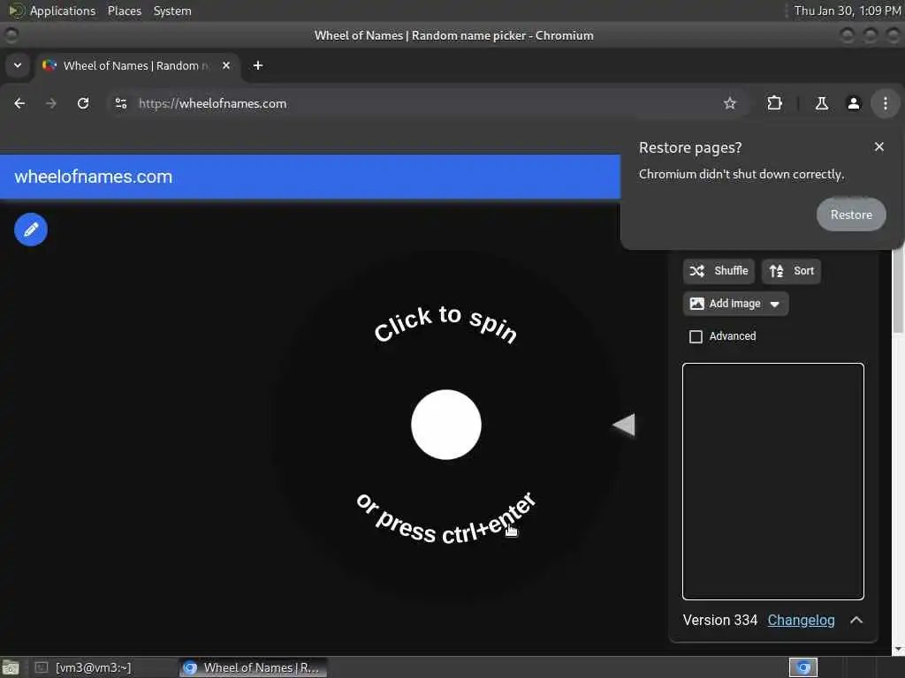The width and height of the screenshot is (905, 678).
Task: Select the Wheel of Names tab
Action: click(x=137, y=65)
